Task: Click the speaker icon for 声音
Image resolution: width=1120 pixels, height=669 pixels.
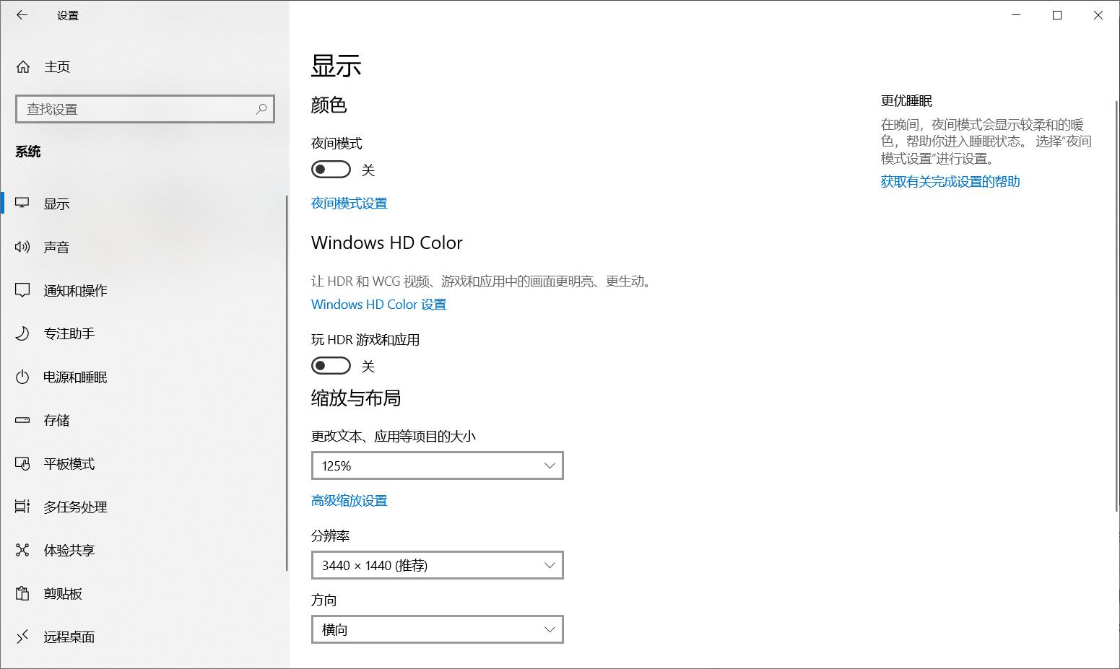Action: tap(22, 247)
